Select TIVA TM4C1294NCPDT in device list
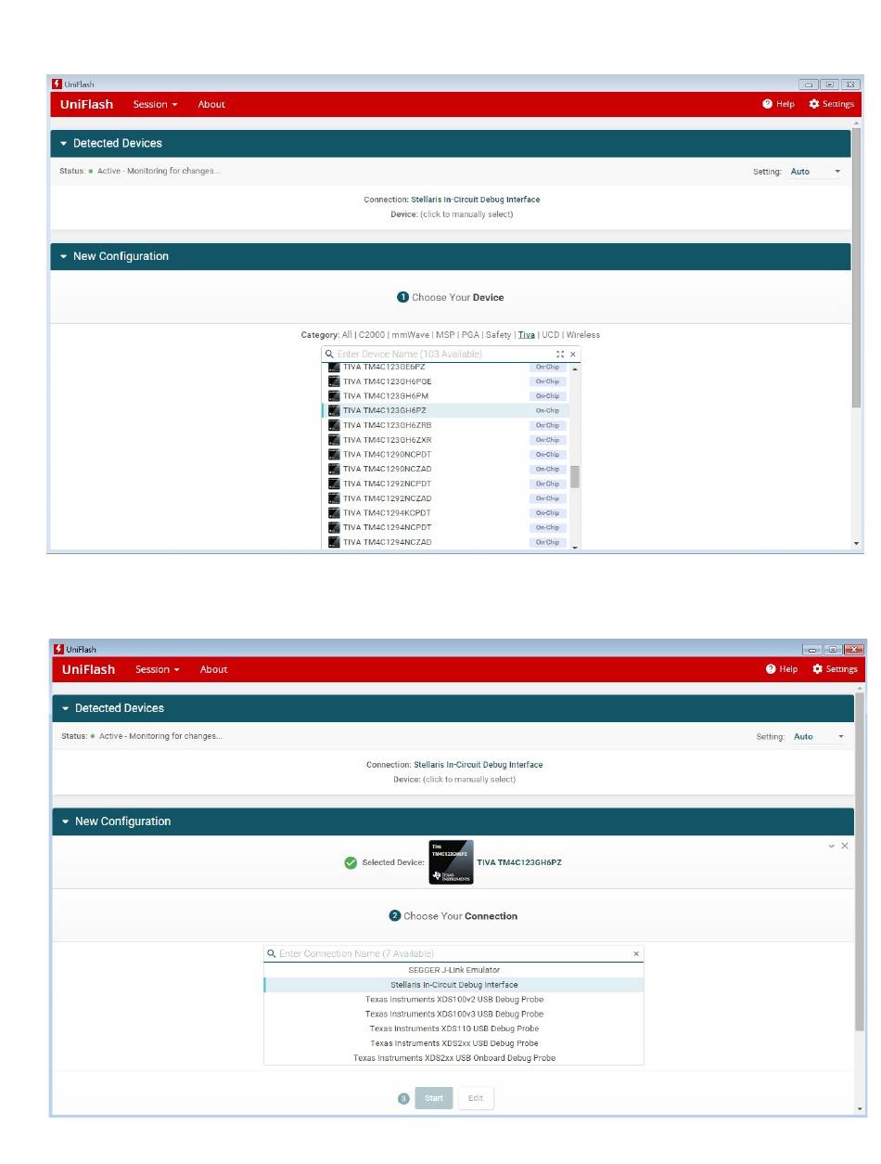The image size is (881, 1164). [446, 527]
